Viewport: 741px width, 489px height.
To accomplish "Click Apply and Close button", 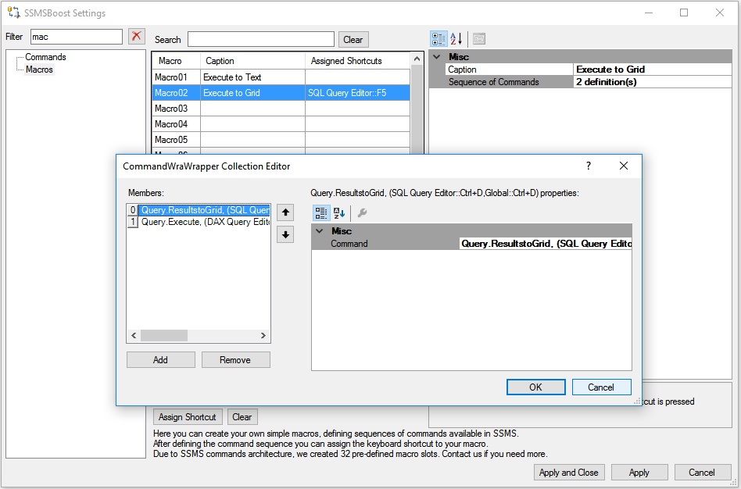I will [569, 473].
